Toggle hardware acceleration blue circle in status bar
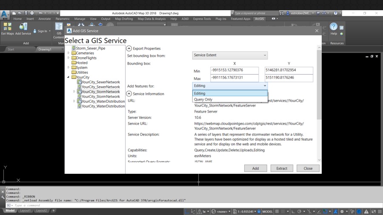This screenshot has height=215, width=383. [x=359, y=212]
